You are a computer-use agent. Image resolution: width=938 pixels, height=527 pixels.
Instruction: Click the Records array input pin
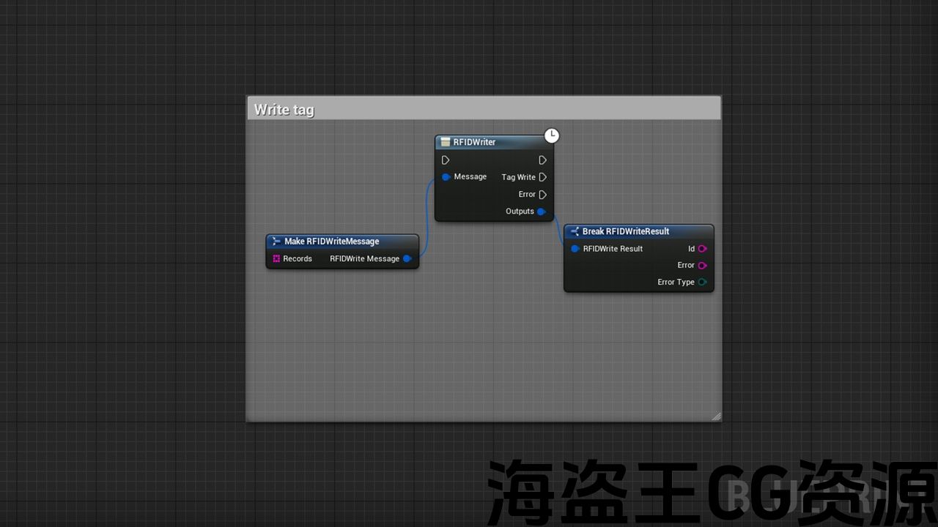point(276,258)
